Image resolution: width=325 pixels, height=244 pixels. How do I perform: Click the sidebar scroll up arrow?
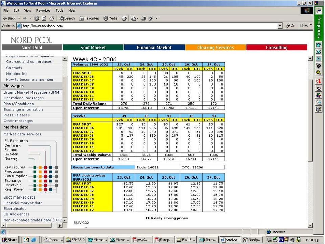coord(65,59)
